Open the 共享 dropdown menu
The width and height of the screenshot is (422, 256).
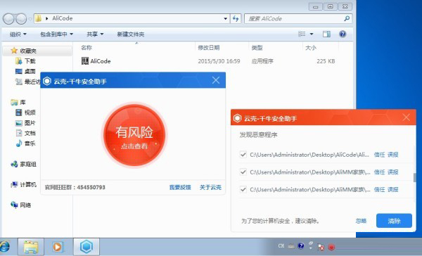click(x=95, y=34)
